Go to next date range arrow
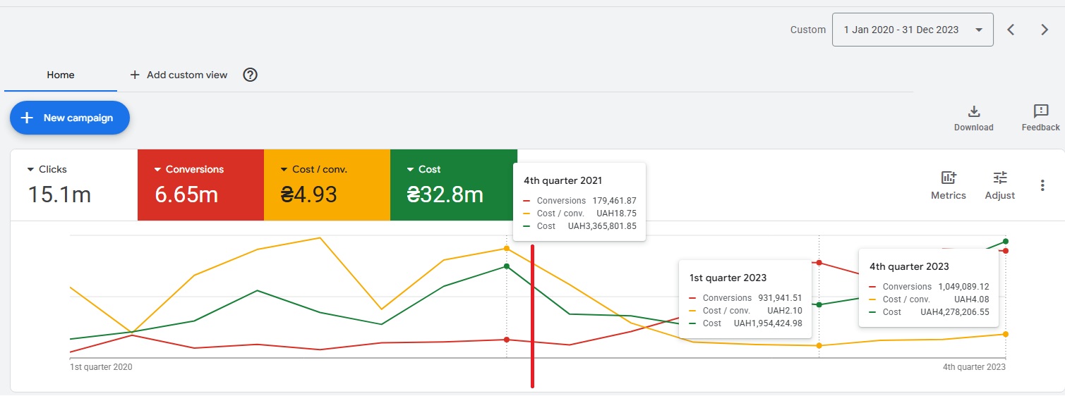This screenshot has width=1065, height=396. 1045,30
